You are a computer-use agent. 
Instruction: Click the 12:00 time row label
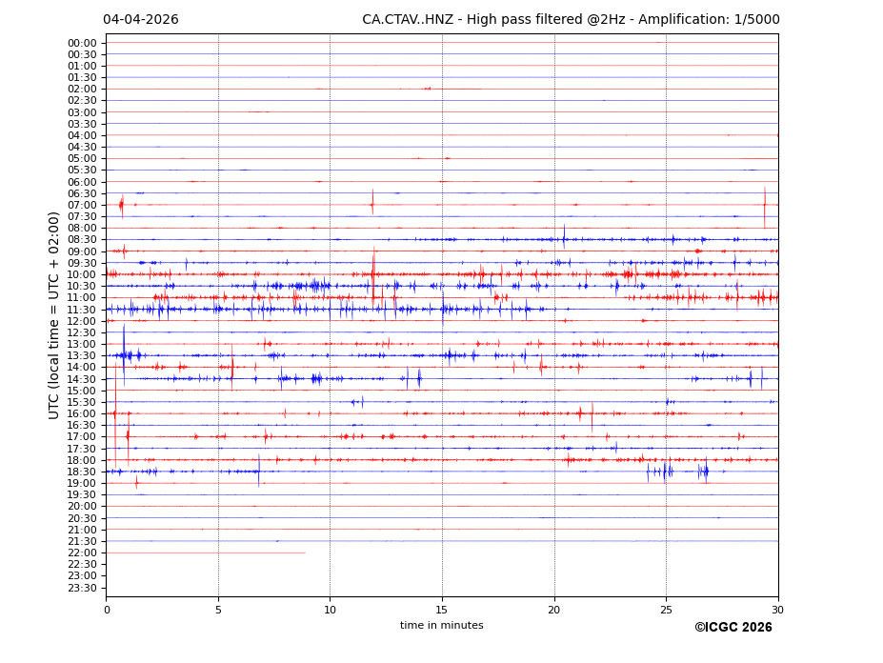pos(82,321)
